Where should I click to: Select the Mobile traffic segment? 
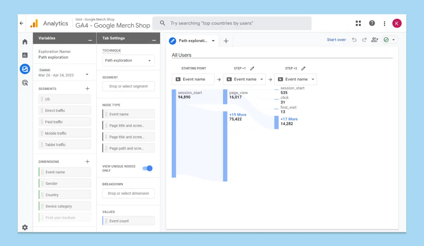[65, 133]
